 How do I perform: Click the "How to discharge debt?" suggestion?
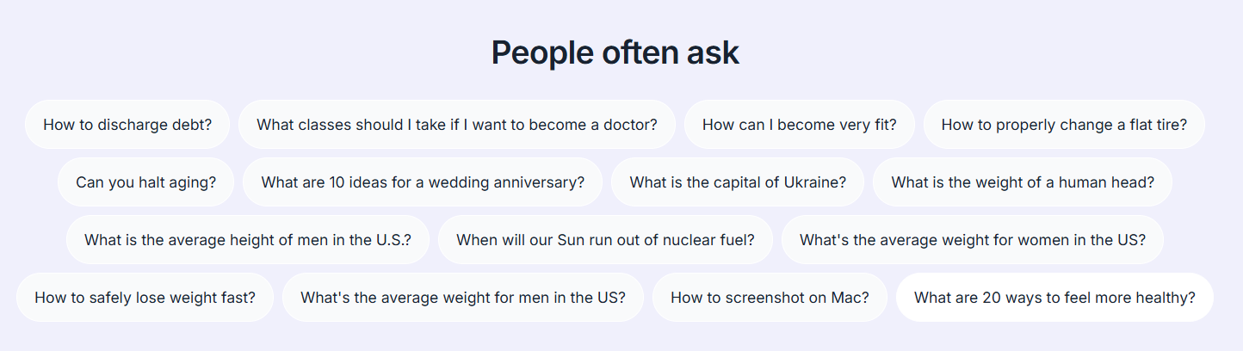tap(127, 125)
